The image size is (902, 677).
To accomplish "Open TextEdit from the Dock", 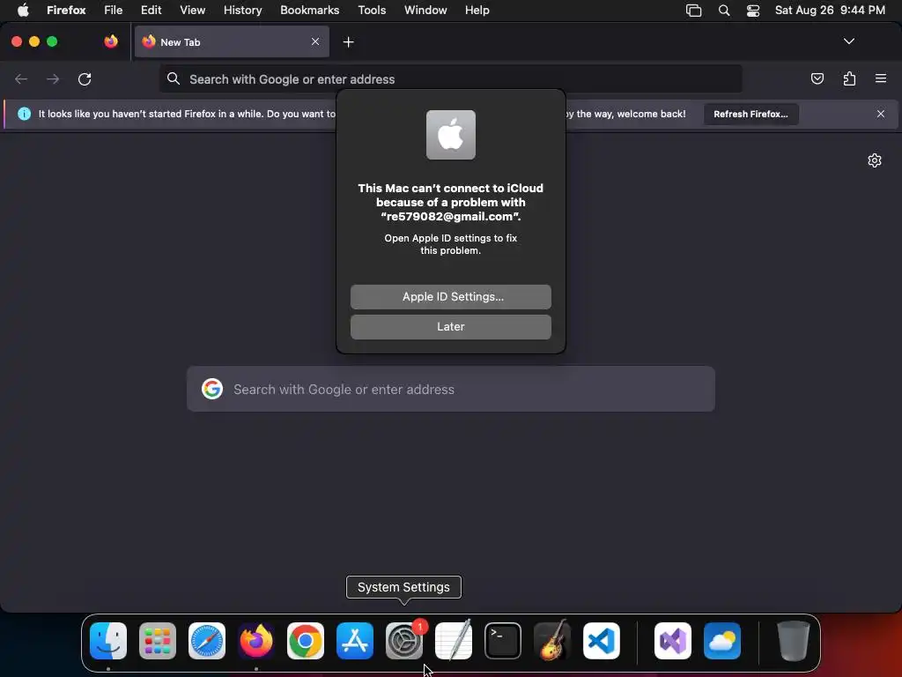I will (454, 641).
